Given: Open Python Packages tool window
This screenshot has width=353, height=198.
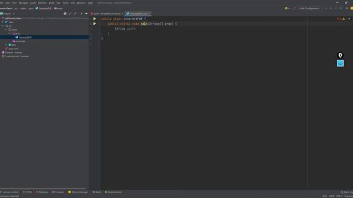Looking at the screenshot, I should point(78,192).
